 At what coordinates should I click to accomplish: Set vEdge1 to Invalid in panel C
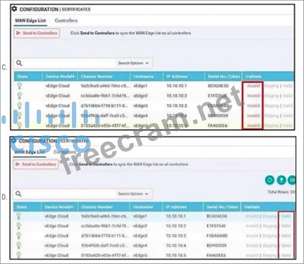tap(253, 85)
